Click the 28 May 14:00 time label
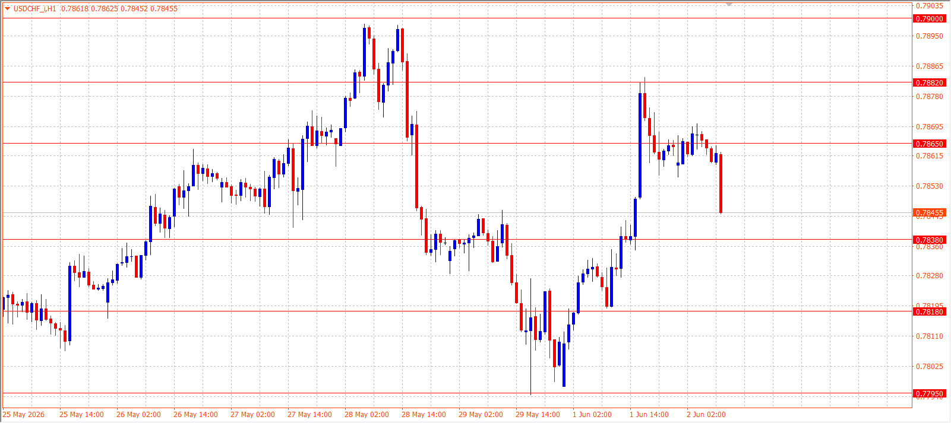Viewport: 951px width, 423px height. [x=424, y=414]
